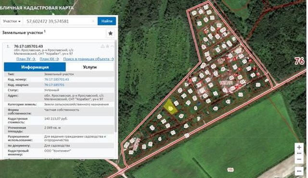Image resolution: width=308 pixels, height=178 pixels.
Task: Click Земли сельскохозяйственного назначения category value
Action: 77,104
